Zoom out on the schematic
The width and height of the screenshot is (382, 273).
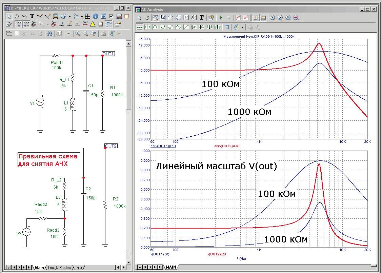coord(85,34)
